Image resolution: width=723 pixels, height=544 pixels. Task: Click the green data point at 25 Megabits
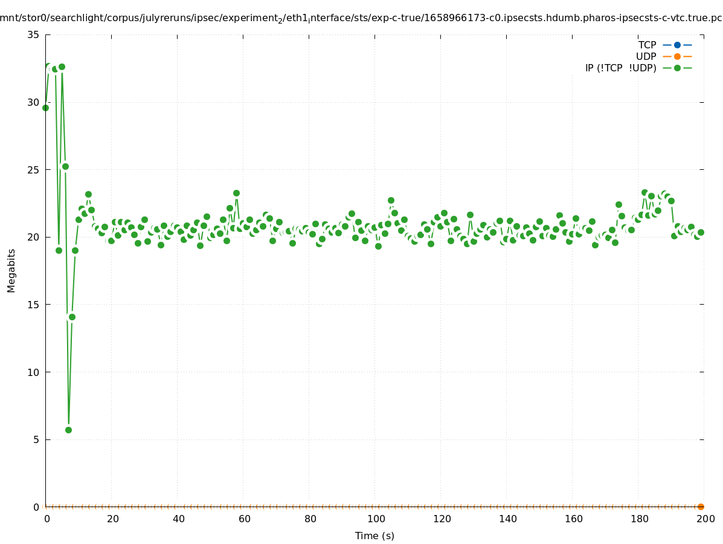coord(65,166)
